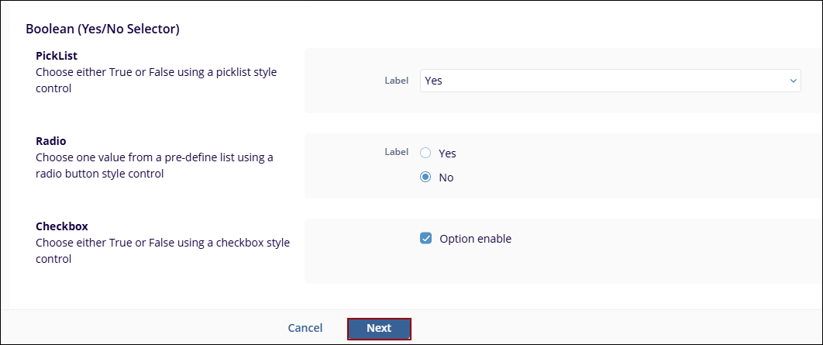Viewport: 823px width, 345px height.
Task: Click the Radio section heading
Action: point(51,141)
